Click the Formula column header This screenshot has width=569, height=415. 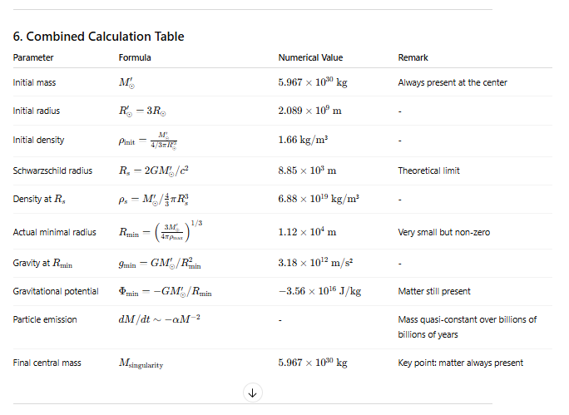(x=135, y=57)
